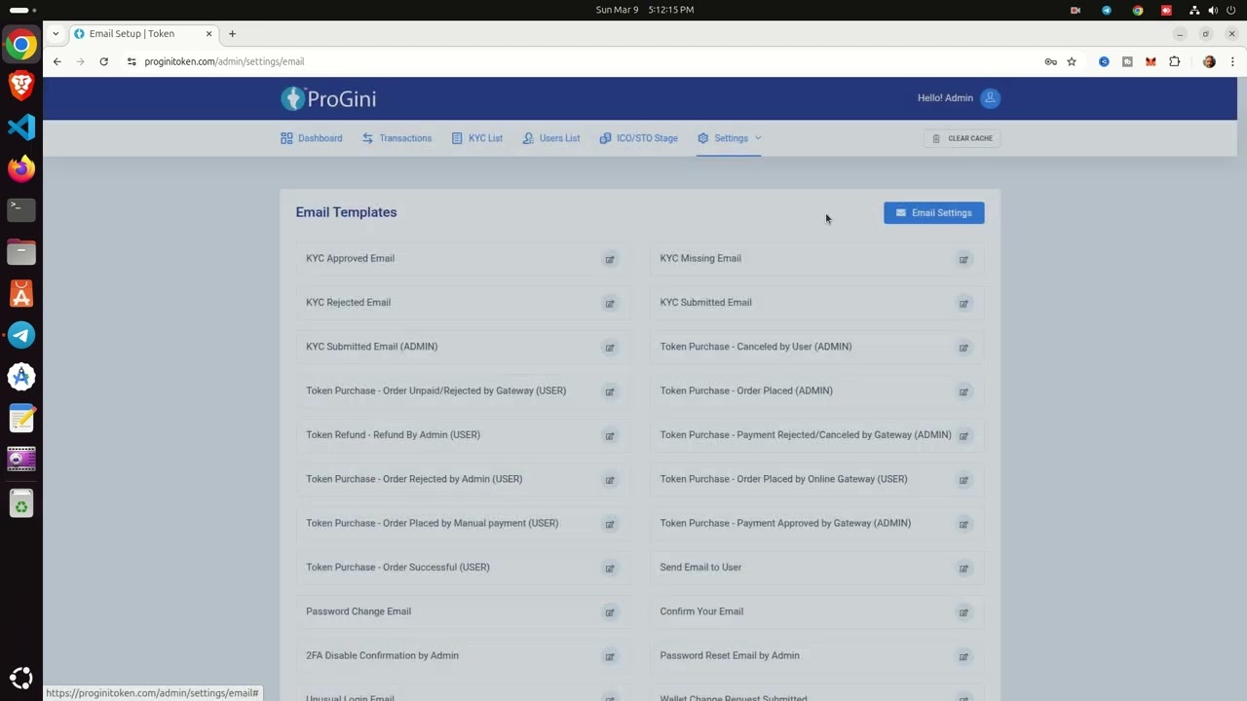Image resolution: width=1247 pixels, height=701 pixels.
Task: Edit Token Purchase Canceled by User template
Action: [x=964, y=348]
